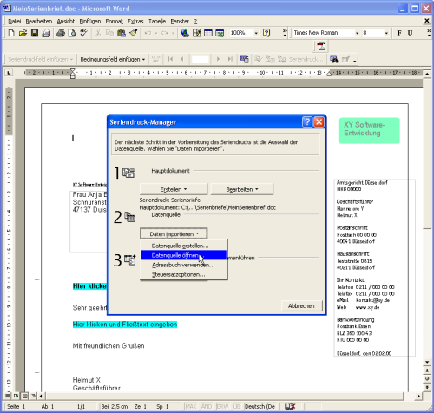Open font size dropdown showing 8

(x=386, y=33)
